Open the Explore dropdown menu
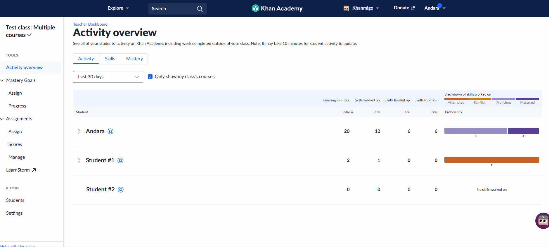This screenshot has height=247, width=549. tap(118, 8)
